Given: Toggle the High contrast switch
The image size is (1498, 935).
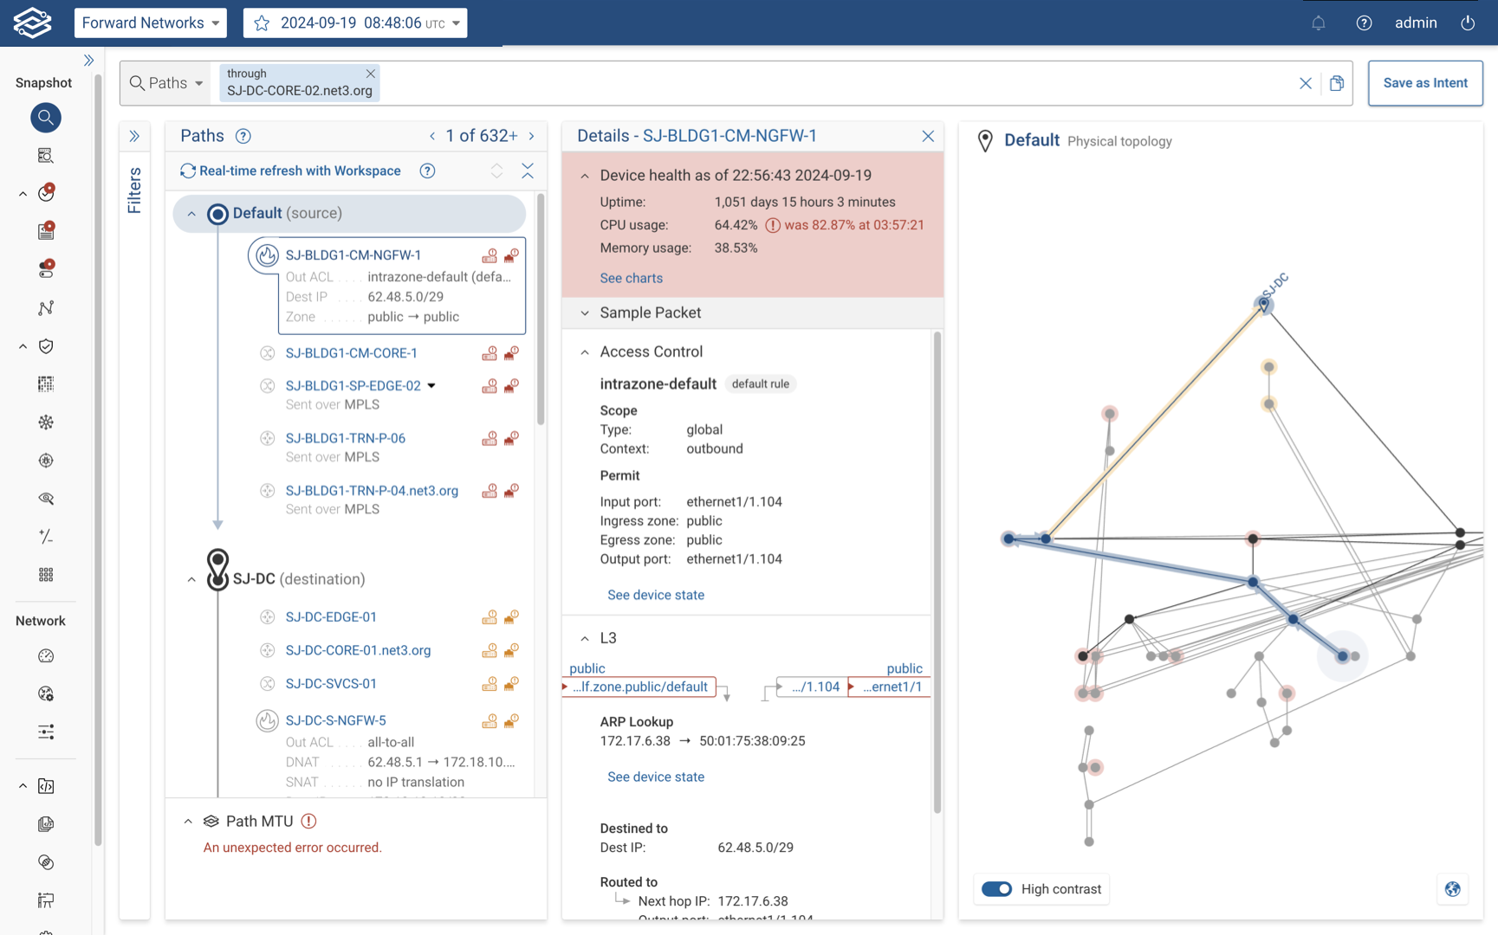Looking at the screenshot, I should tap(996, 888).
